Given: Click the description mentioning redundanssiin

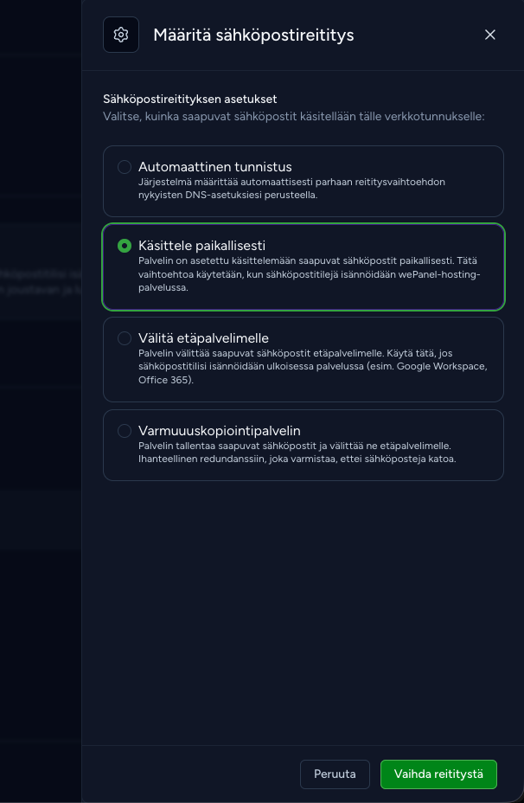Looking at the screenshot, I should [x=297, y=453].
